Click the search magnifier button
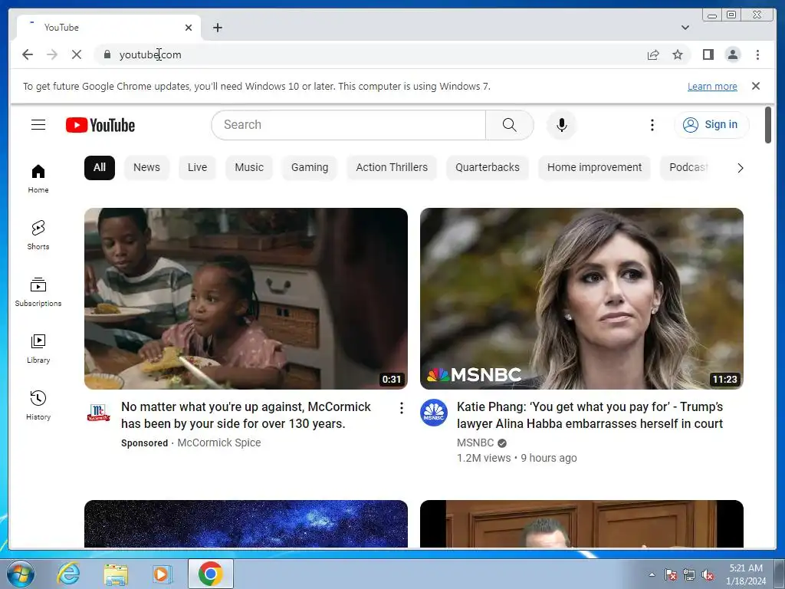 (x=509, y=125)
